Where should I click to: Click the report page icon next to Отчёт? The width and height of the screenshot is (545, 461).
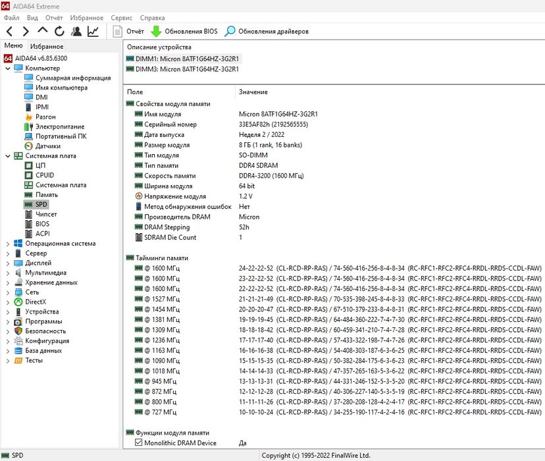click(117, 32)
